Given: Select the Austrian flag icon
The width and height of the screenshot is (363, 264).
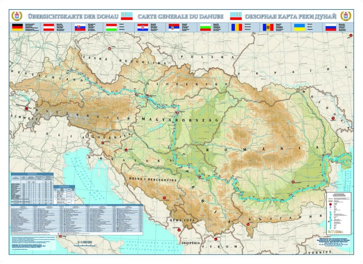Looking at the screenshot, I should coord(49,27).
